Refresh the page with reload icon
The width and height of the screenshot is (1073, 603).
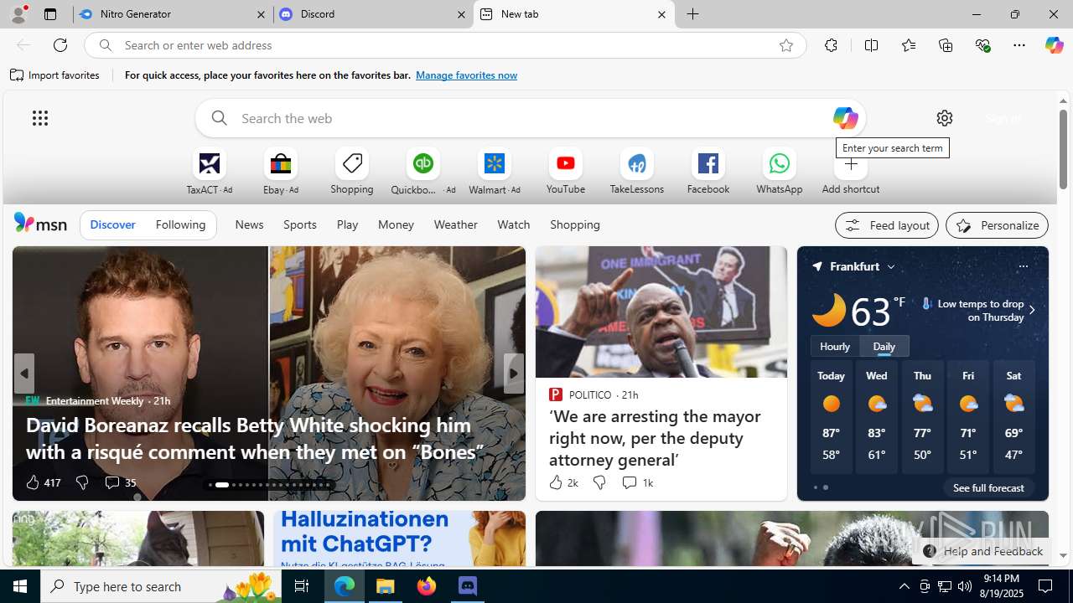(60, 45)
